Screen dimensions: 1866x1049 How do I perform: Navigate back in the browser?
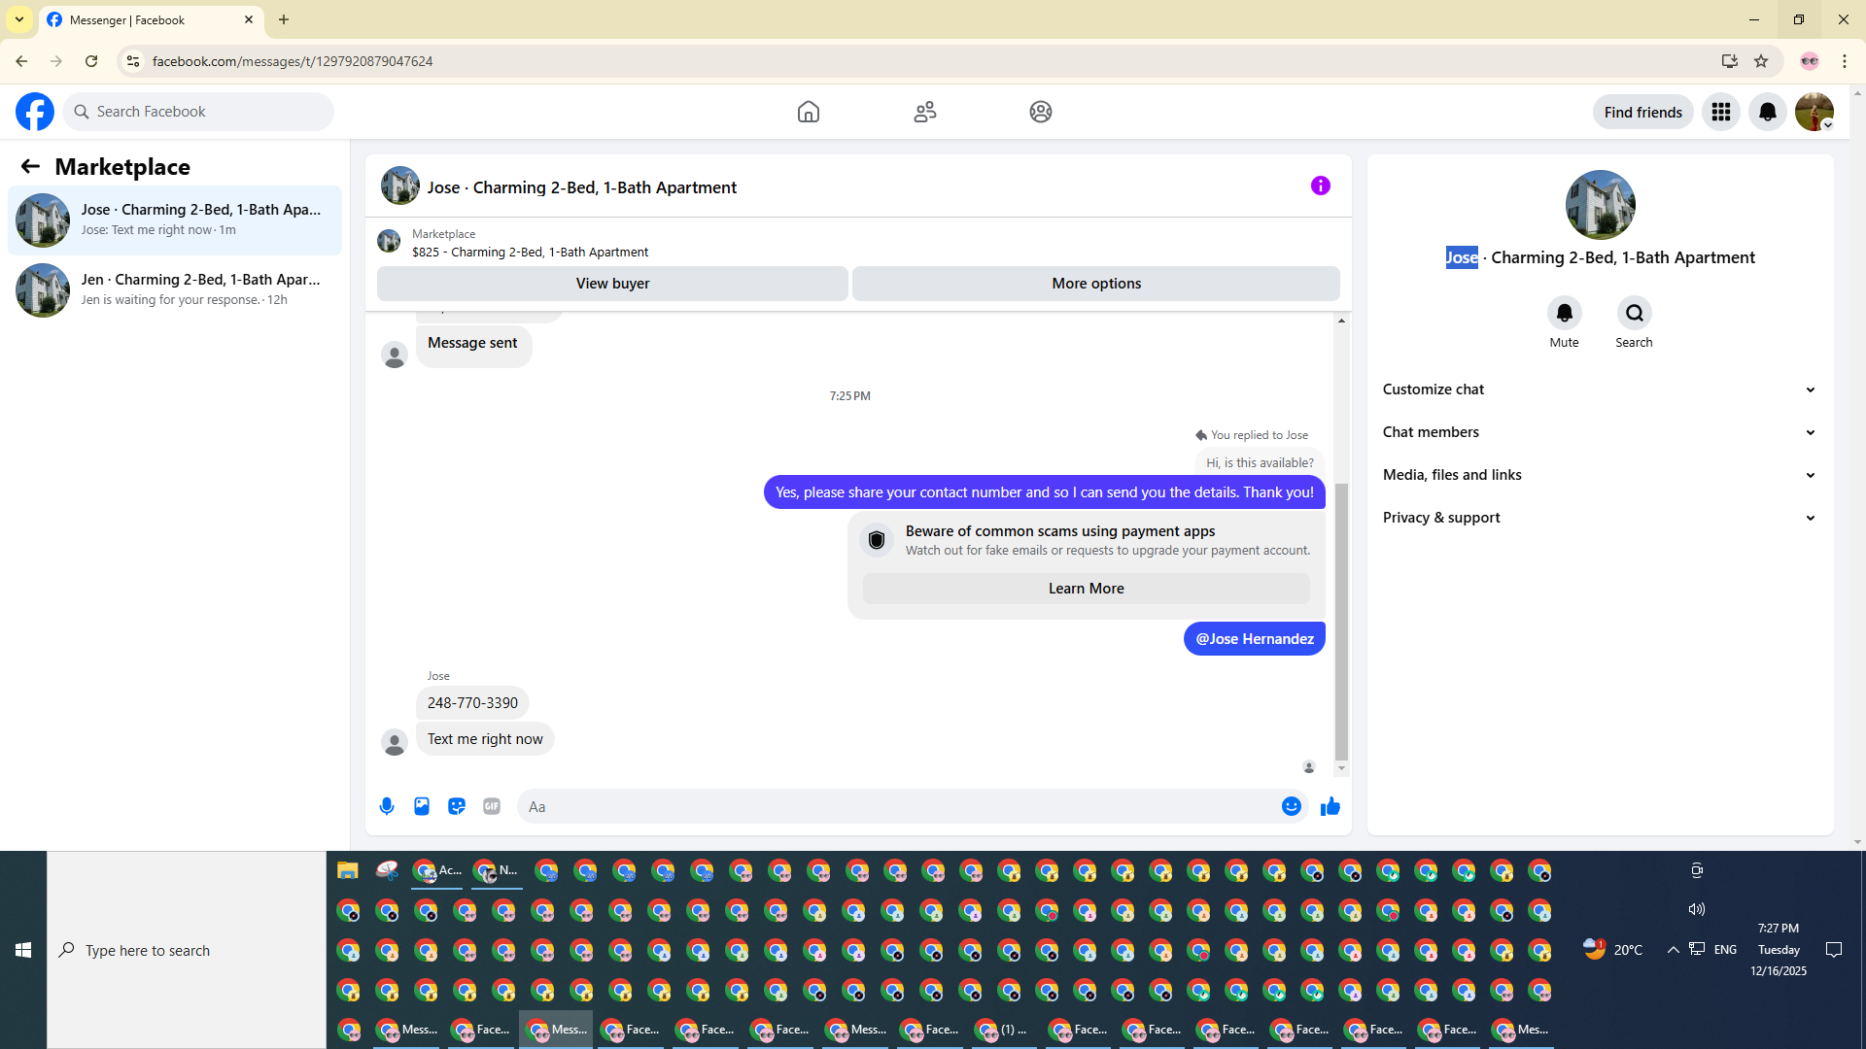coord(21,61)
